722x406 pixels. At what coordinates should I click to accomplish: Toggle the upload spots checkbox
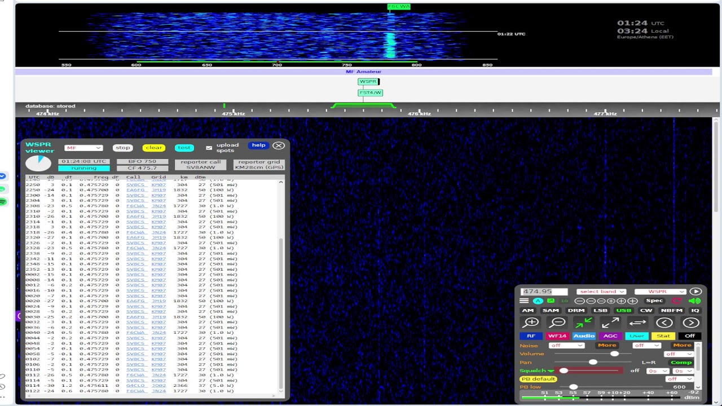click(x=209, y=148)
